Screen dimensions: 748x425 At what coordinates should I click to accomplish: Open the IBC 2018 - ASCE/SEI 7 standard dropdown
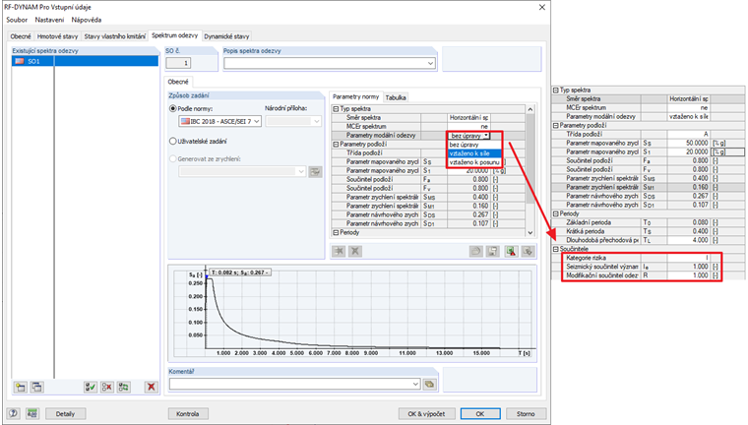pos(219,122)
